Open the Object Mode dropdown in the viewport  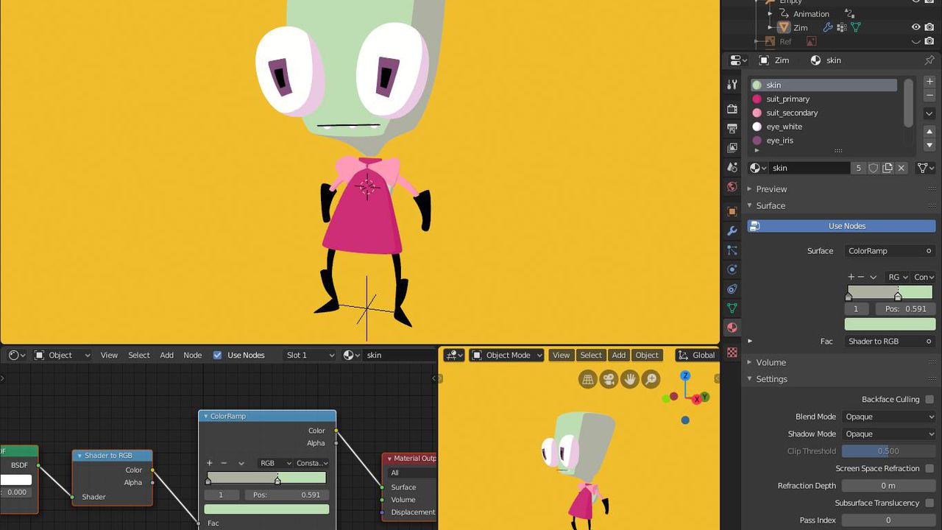click(x=506, y=355)
